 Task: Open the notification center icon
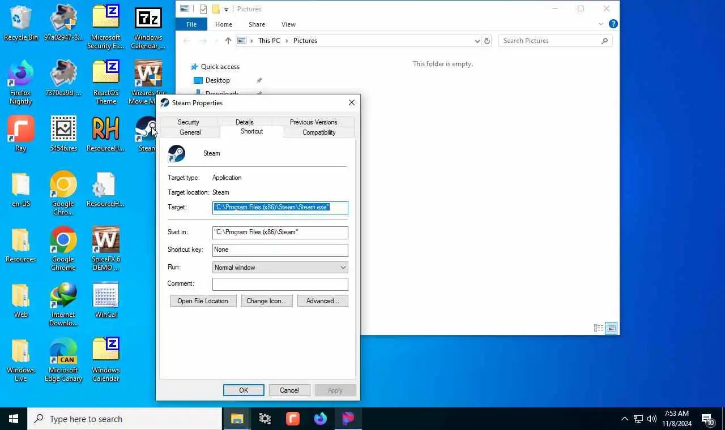[x=708, y=419]
